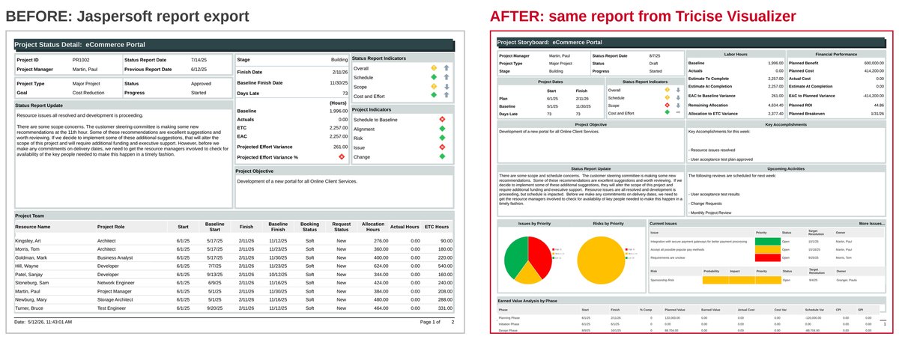Click the Cost and Effort green indicator in Jaspersoft report
Viewport: 899px width, 342px height.
(433, 97)
